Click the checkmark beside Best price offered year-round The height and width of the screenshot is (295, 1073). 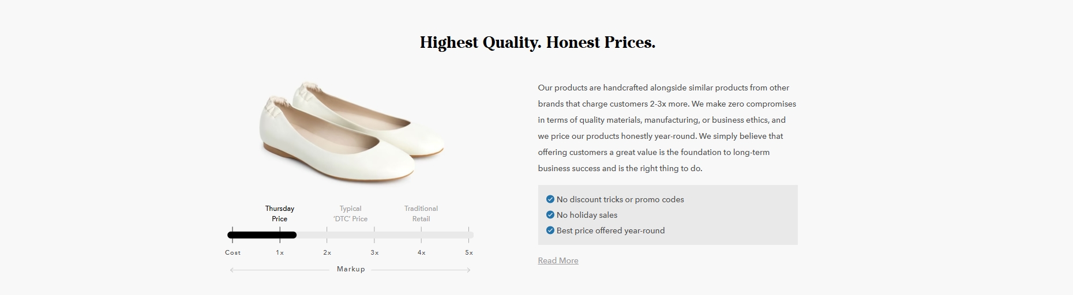click(550, 230)
